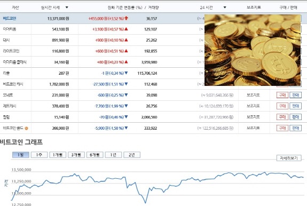This screenshot has width=307, height=206.
Task: Select the 모네로 asset name
Action: point(8,95)
